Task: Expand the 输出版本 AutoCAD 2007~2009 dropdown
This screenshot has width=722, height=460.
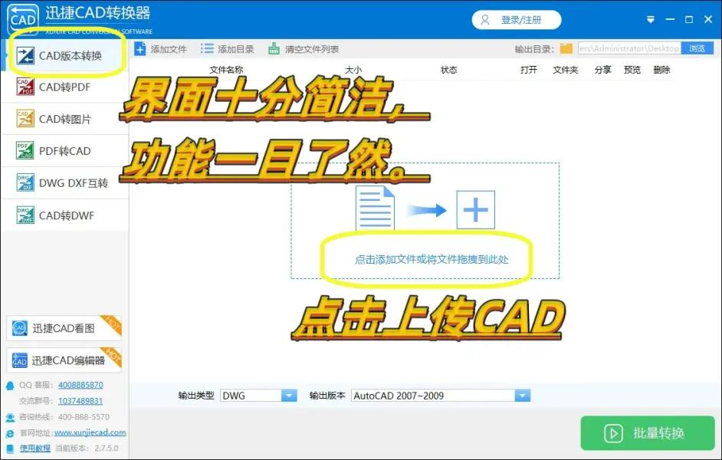Action: (441, 396)
